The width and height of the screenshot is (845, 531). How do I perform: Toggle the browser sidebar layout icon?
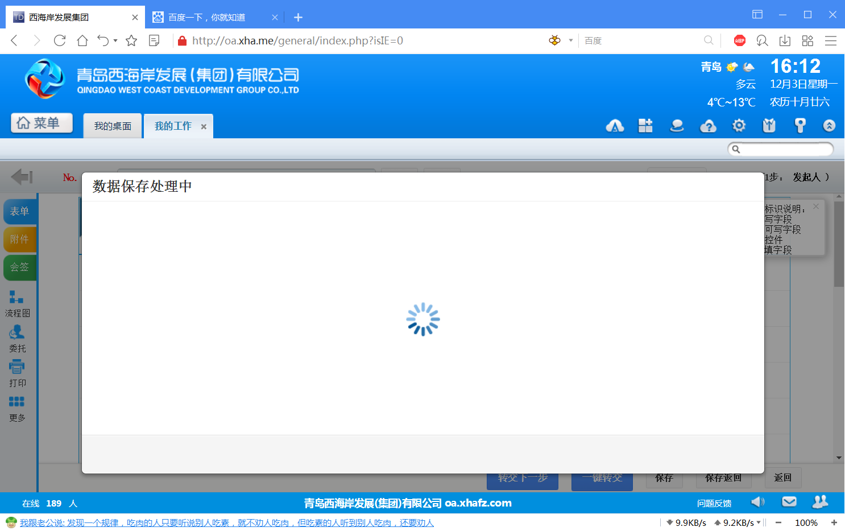(x=757, y=14)
